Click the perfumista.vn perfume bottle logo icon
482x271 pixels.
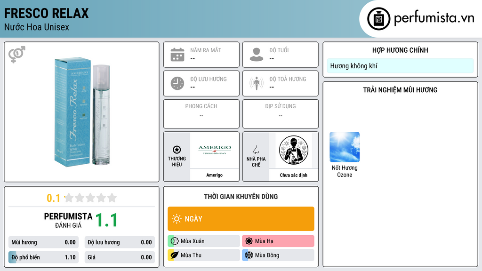pos(378,19)
